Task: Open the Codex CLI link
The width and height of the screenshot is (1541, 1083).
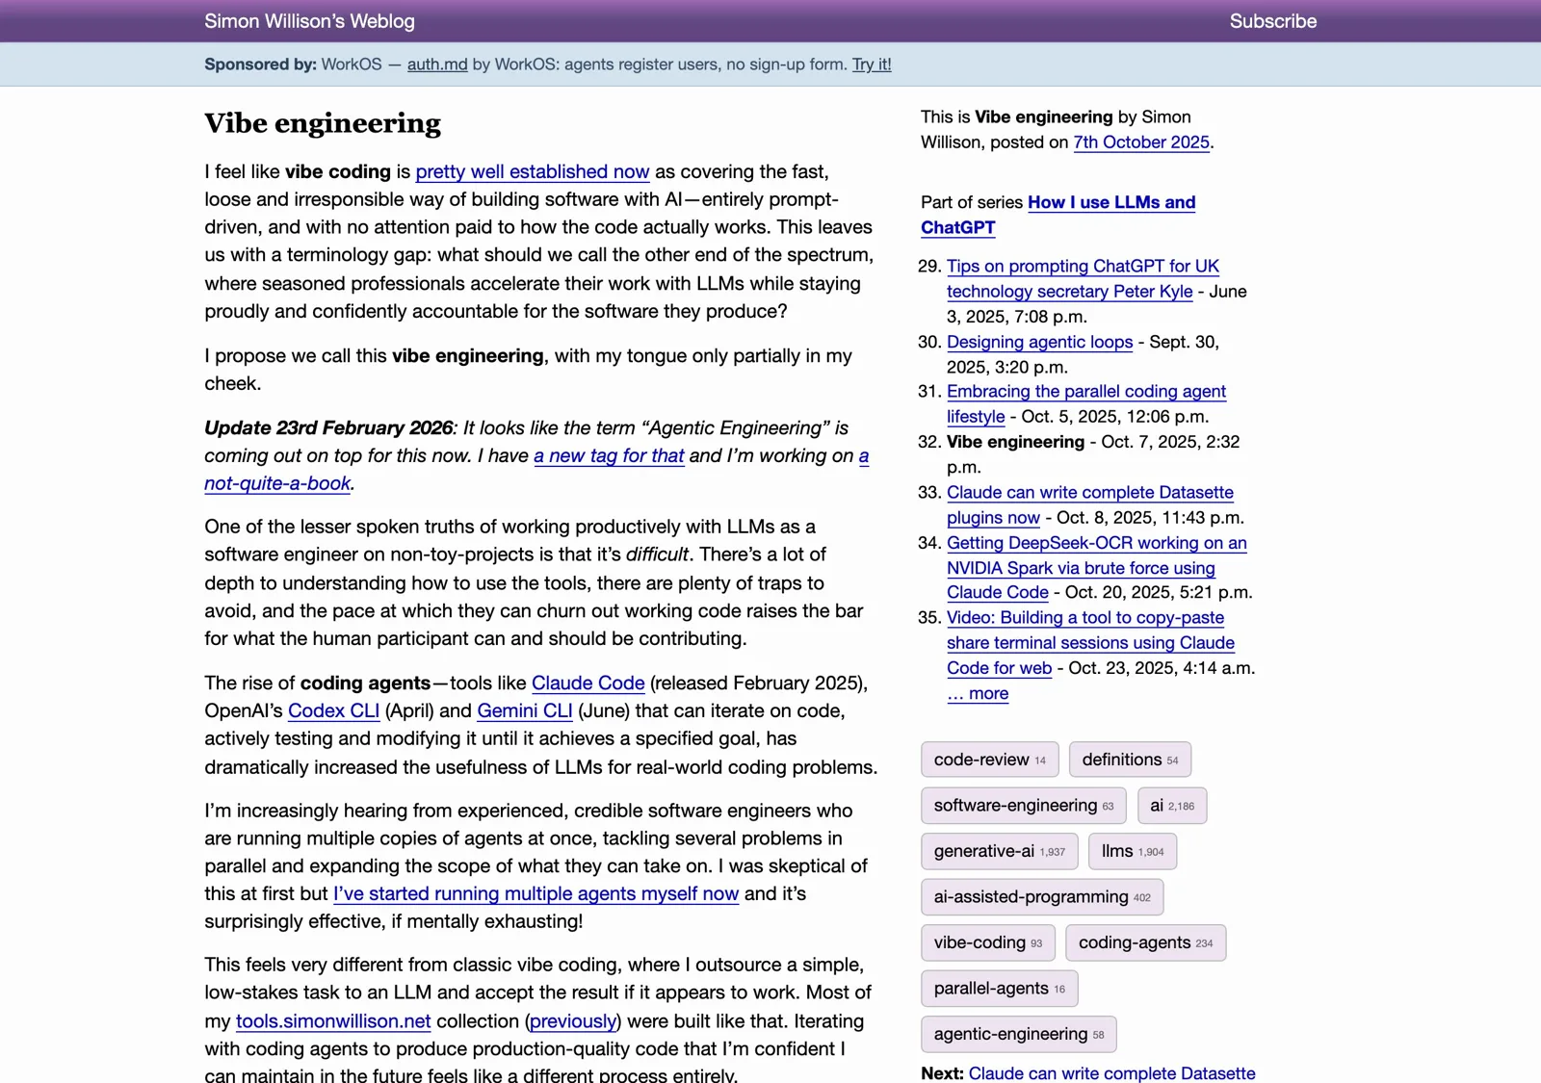Action: (x=333, y=710)
